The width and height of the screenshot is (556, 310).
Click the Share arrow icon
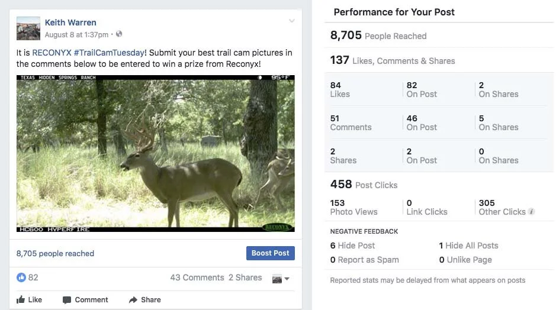point(133,300)
